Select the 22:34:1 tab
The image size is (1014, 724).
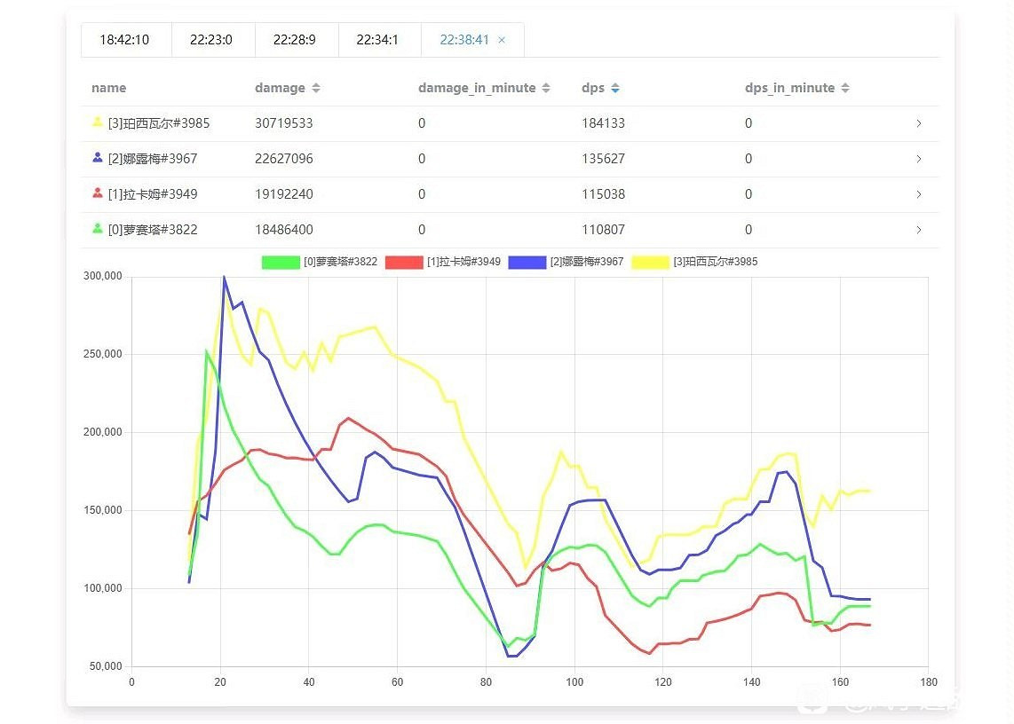377,40
